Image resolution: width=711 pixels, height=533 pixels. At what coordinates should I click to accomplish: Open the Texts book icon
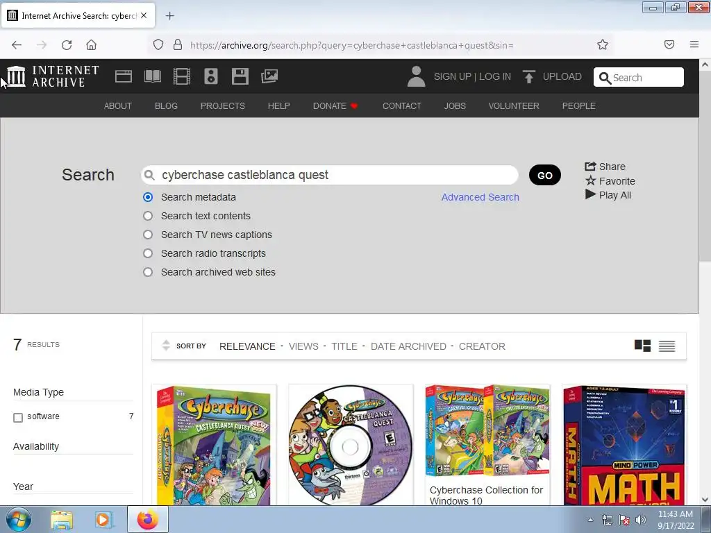[152, 76]
